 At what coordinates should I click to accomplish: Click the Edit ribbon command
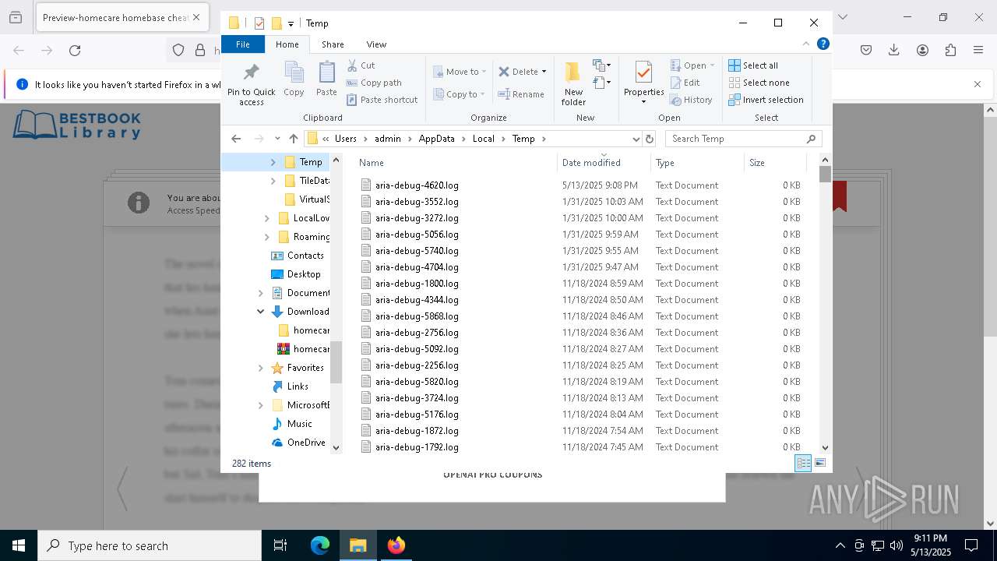(x=685, y=83)
